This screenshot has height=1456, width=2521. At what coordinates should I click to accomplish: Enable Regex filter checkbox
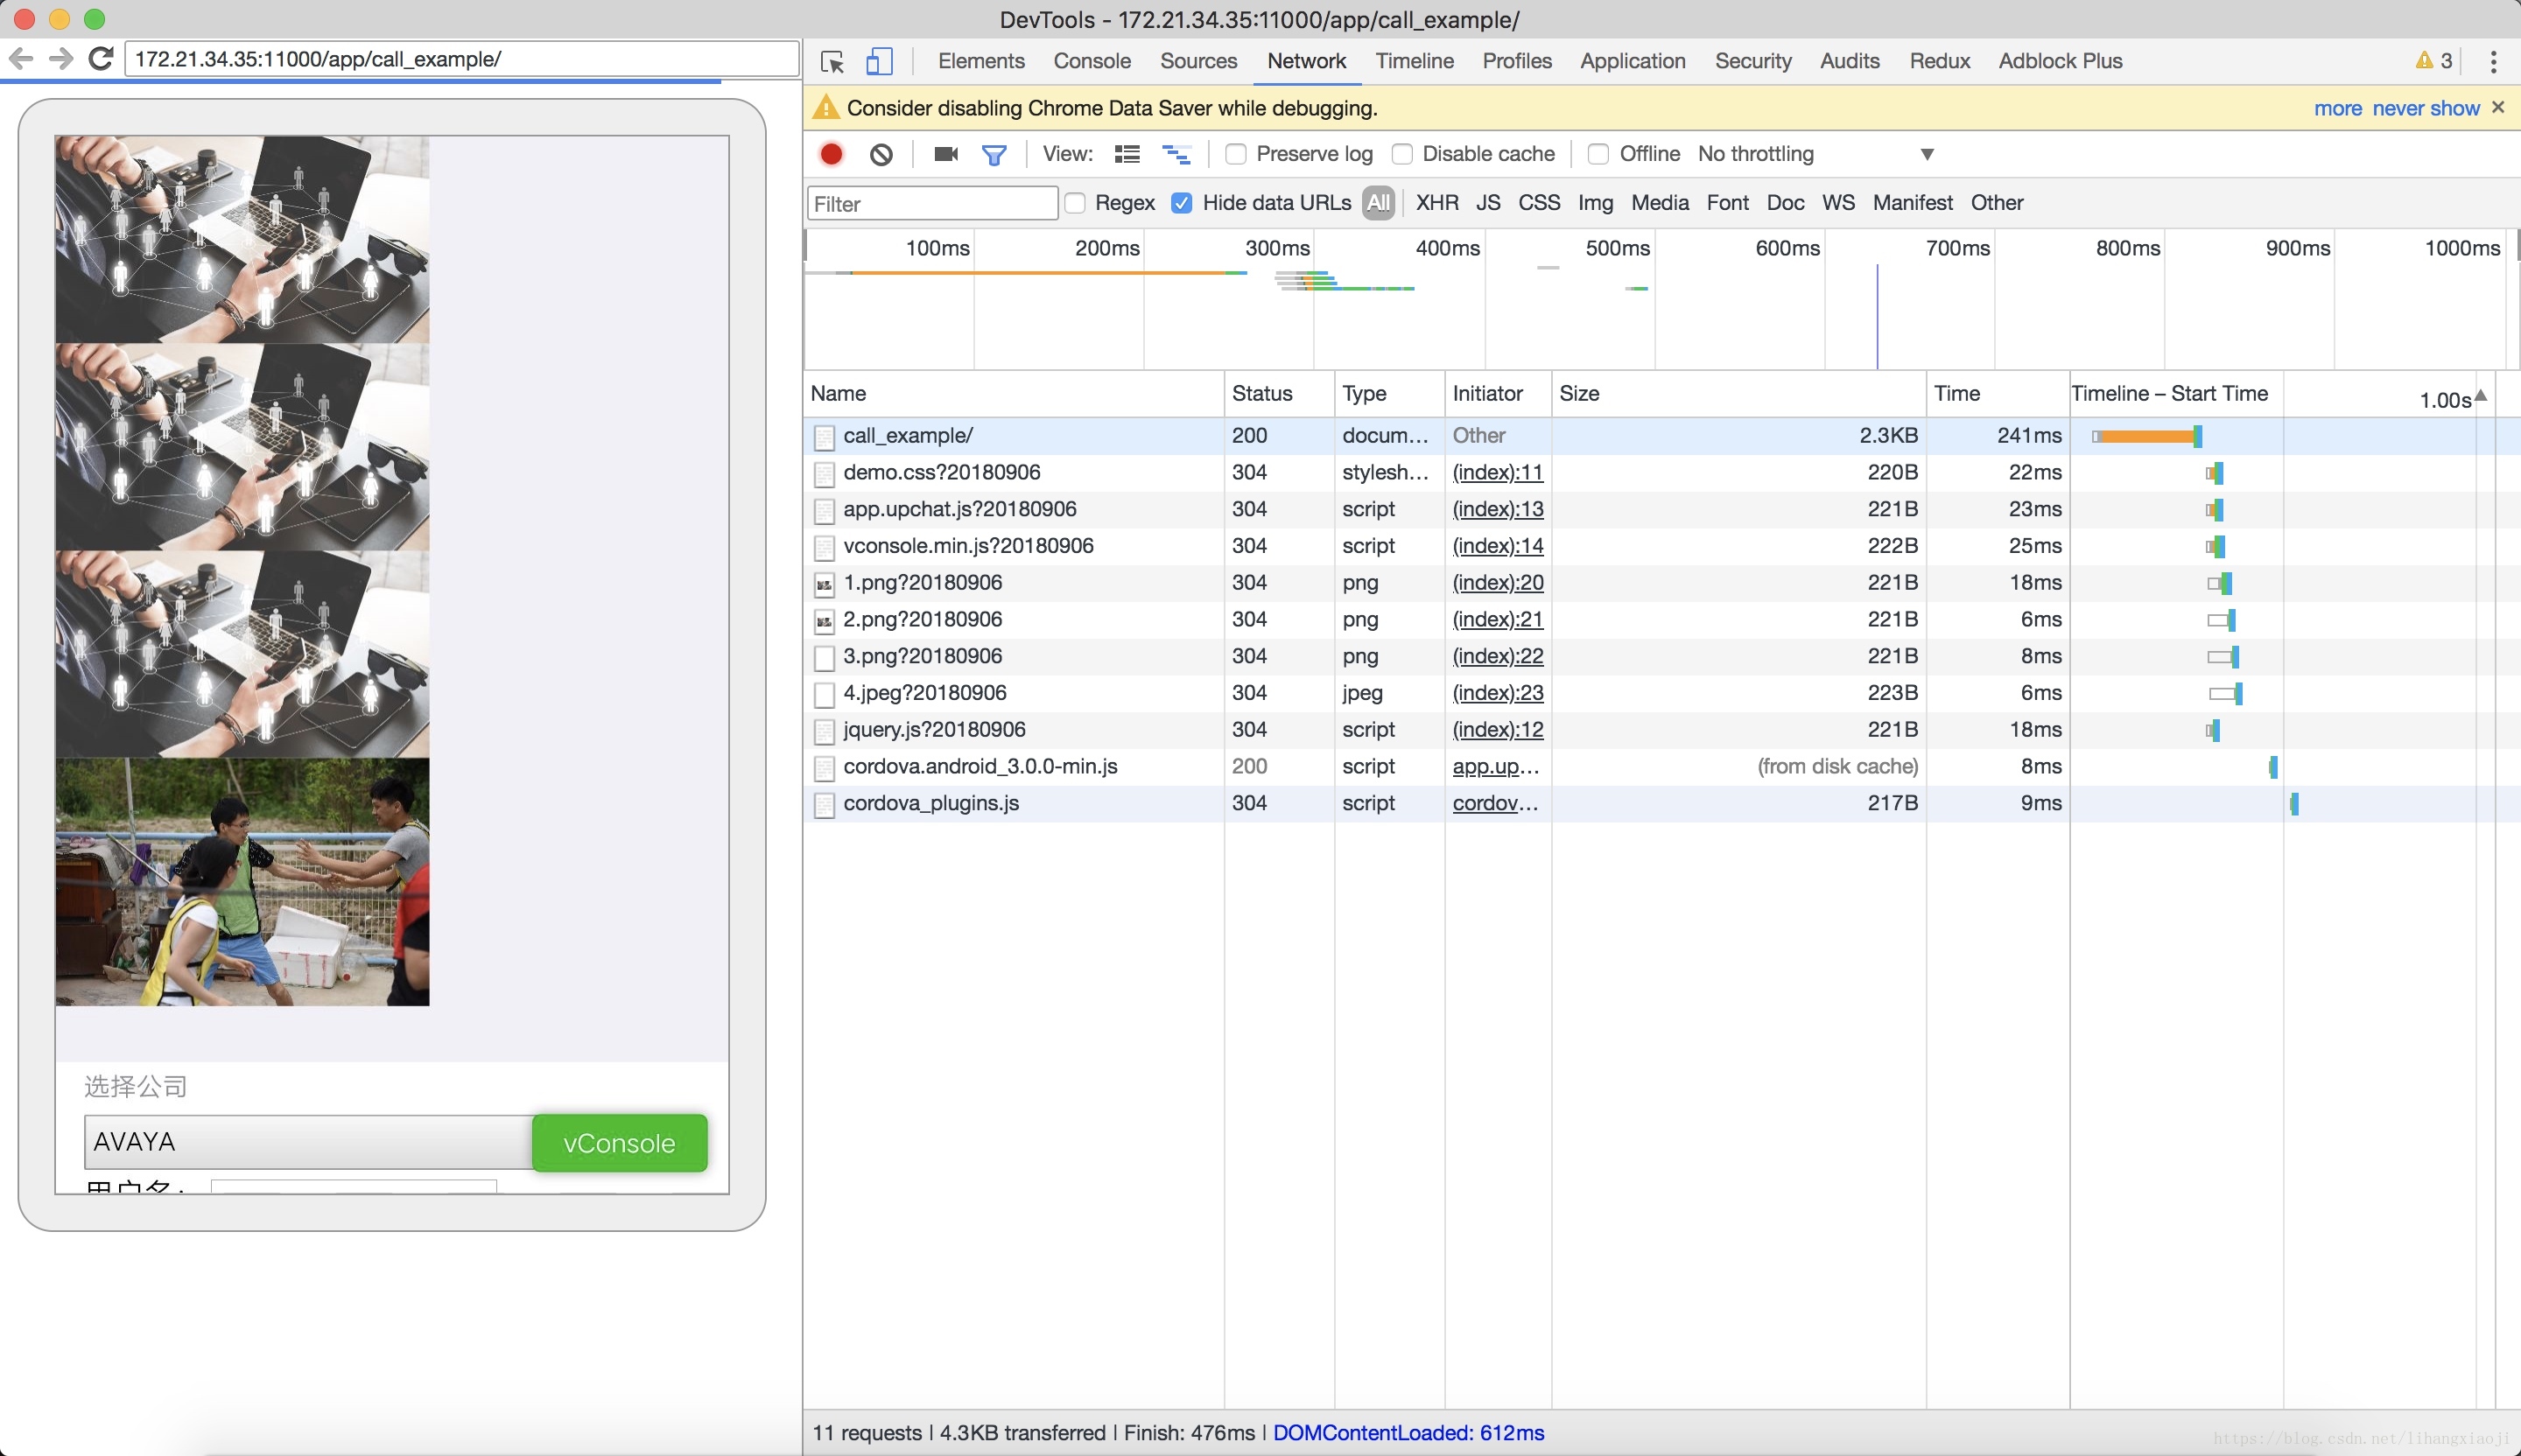click(1076, 203)
